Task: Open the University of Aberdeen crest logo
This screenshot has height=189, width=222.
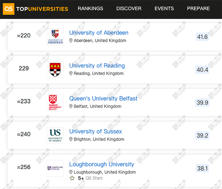Action: tap(55, 37)
